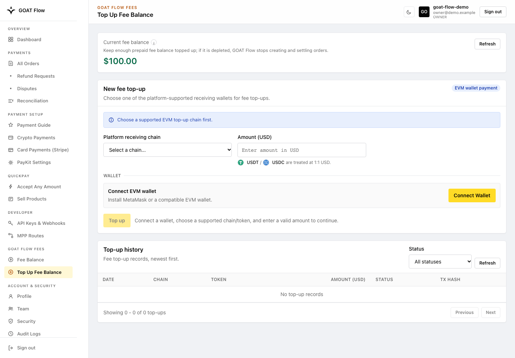This screenshot has height=358, width=515.
Task: Click the TX HASH column header
Action: [x=450, y=280]
